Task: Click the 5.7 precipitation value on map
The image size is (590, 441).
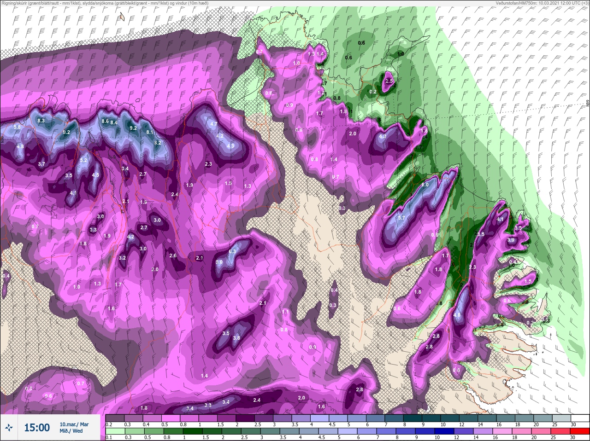Action: [401, 218]
